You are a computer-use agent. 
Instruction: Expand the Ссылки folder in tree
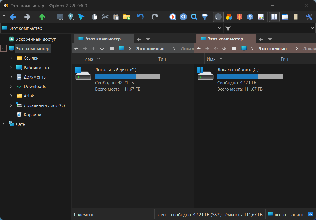pos(11,58)
